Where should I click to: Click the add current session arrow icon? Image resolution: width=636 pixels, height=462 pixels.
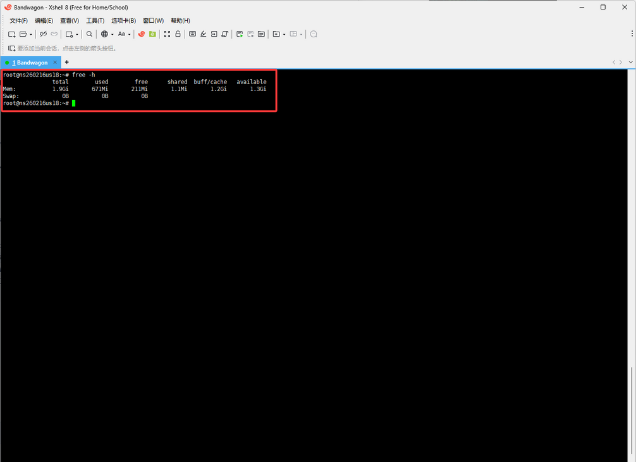(x=11, y=48)
